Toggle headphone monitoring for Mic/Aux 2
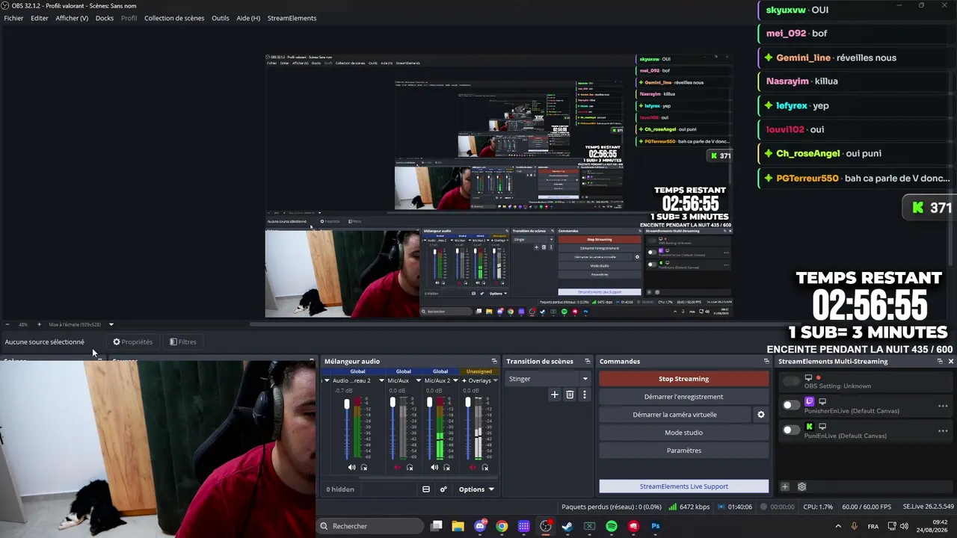The image size is (957, 538). point(447,468)
